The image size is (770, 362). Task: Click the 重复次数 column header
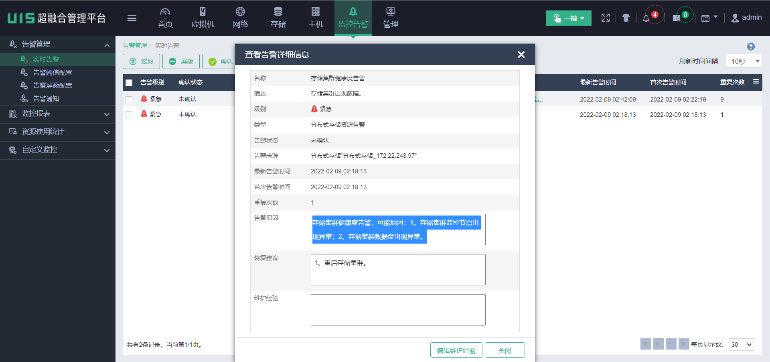(732, 82)
